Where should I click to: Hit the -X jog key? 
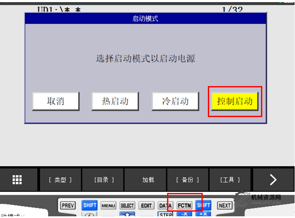coord(184,215)
